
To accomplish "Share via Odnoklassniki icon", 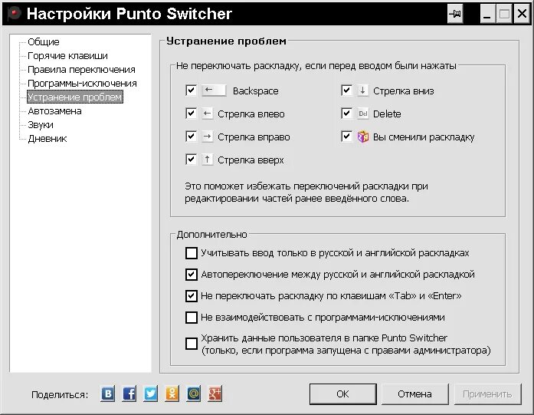I will click(172, 394).
